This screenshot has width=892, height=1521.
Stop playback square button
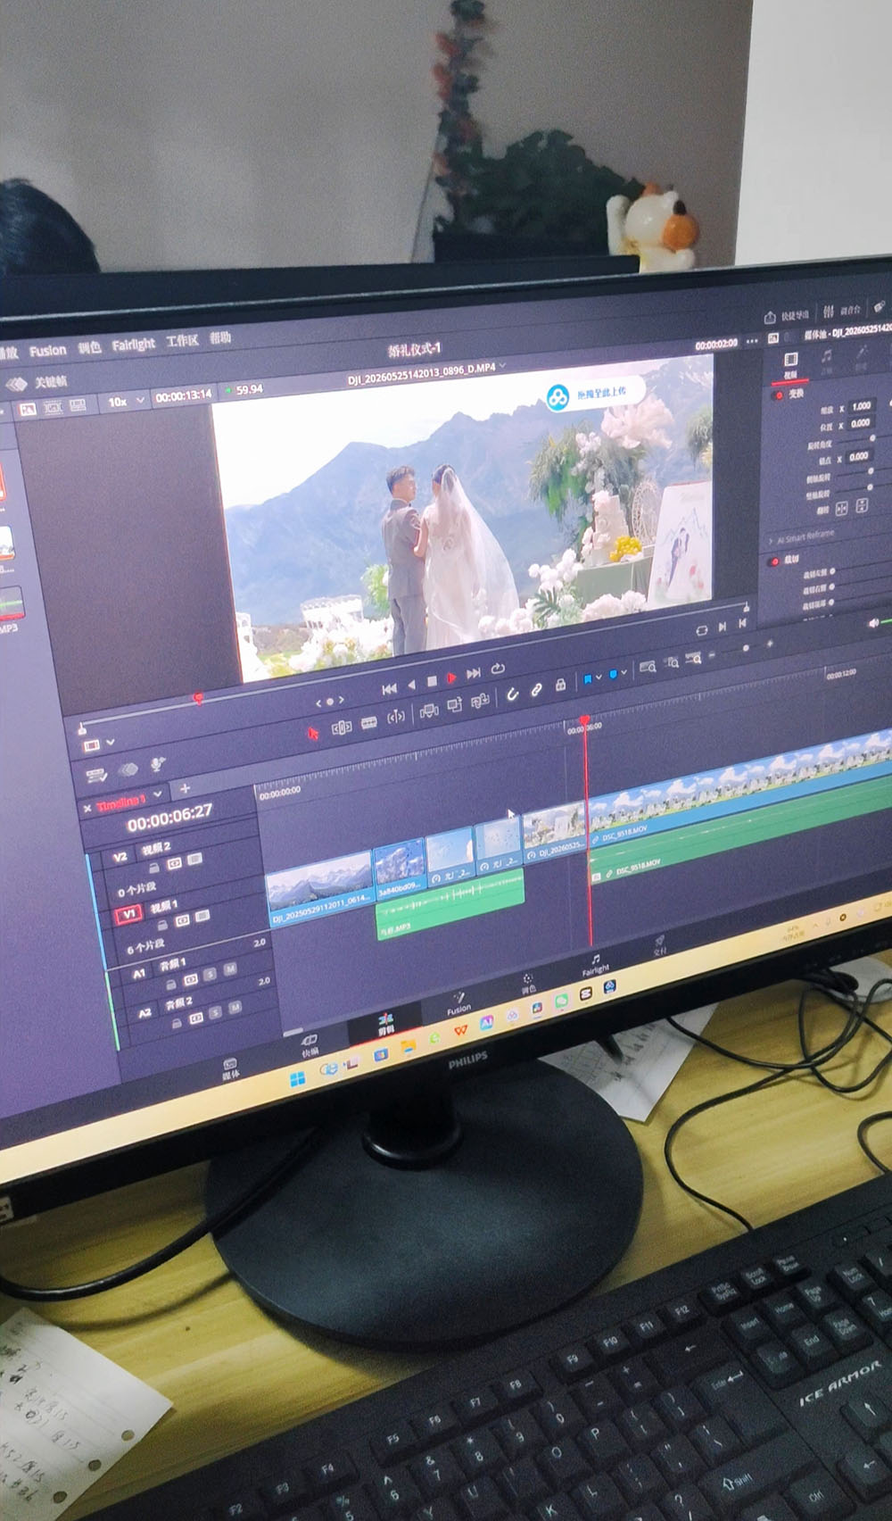[x=432, y=681]
